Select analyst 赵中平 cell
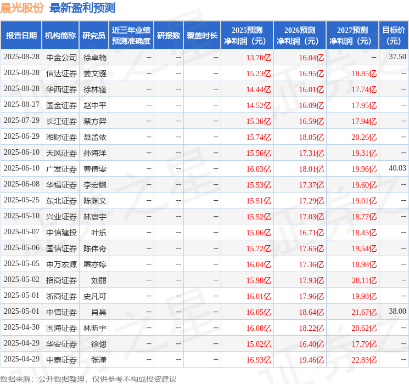409x384 pixels. pyautogui.click(x=94, y=105)
